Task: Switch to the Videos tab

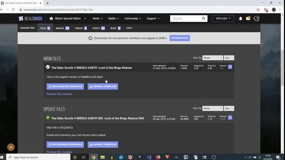Action: coord(81,28)
